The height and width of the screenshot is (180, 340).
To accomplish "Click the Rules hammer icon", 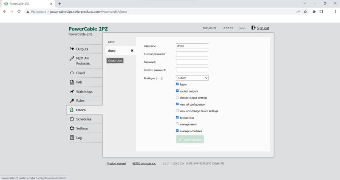I will (72, 101).
